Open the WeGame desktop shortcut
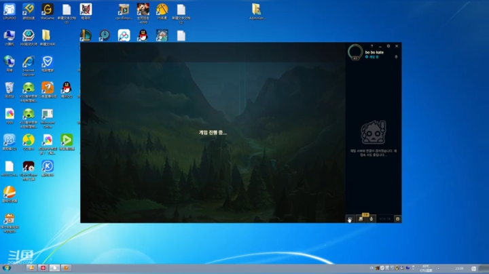 click(48, 12)
